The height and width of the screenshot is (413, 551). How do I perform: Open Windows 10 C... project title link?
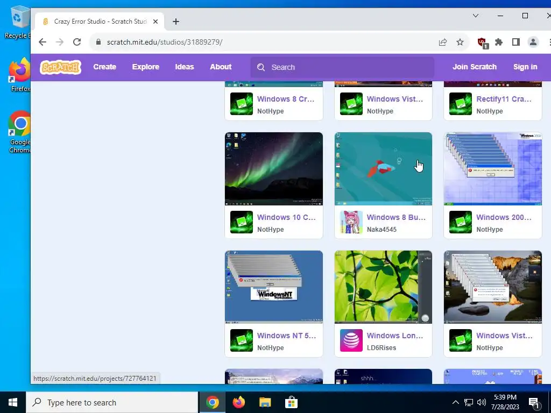coord(286,217)
